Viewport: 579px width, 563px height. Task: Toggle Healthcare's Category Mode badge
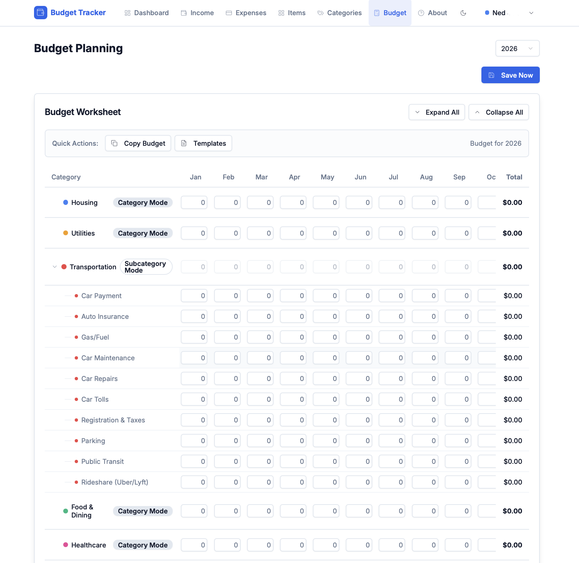[143, 545]
